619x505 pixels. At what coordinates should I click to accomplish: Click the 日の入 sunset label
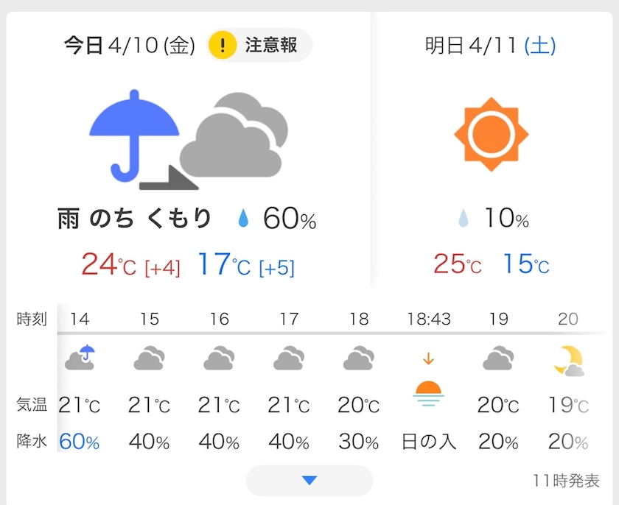429,442
